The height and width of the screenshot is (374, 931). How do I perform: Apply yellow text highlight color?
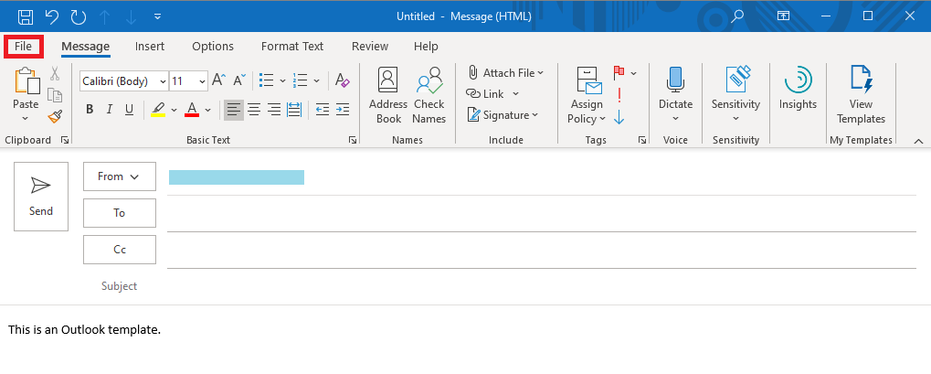coord(158,110)
